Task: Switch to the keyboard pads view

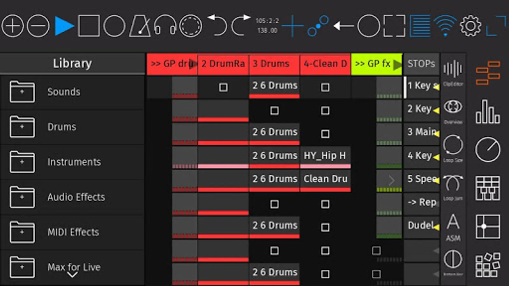Action: (x=488, y=188)
